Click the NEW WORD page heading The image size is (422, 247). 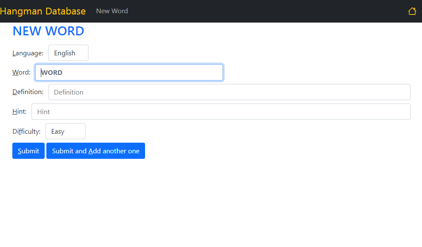pos(48,31)
